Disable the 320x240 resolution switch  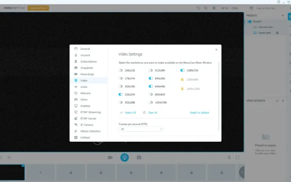pyautogui.click(x=121, y=94)
